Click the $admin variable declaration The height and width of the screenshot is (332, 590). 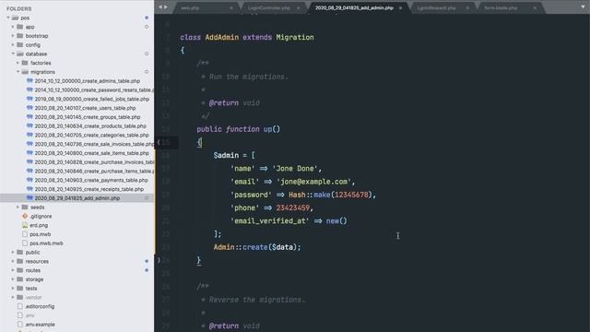coord(226,155)
